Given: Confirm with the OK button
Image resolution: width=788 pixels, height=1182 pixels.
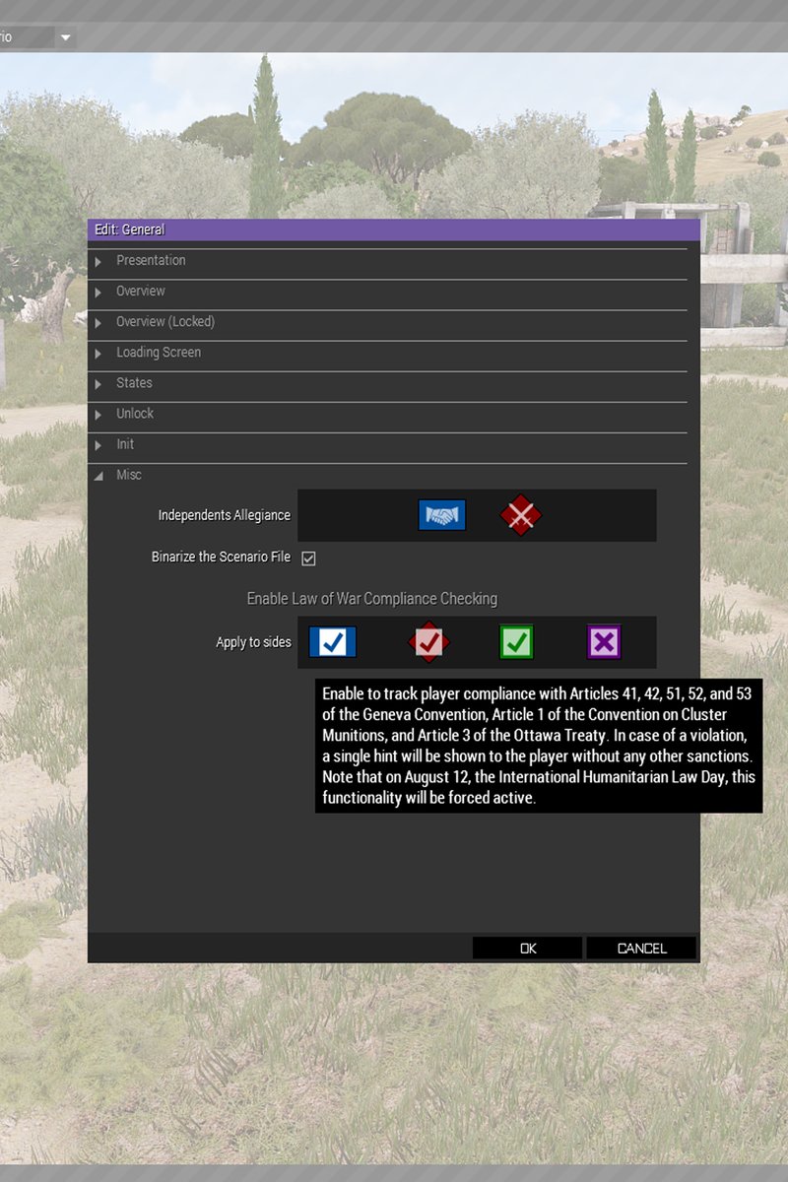Looking at the screenshot, I should [528, 948].
